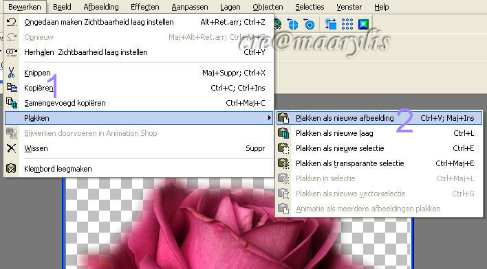Screen dimensions: 487x269
Task: Click the target ring icon with left arrow
Action: coord(309,24)
